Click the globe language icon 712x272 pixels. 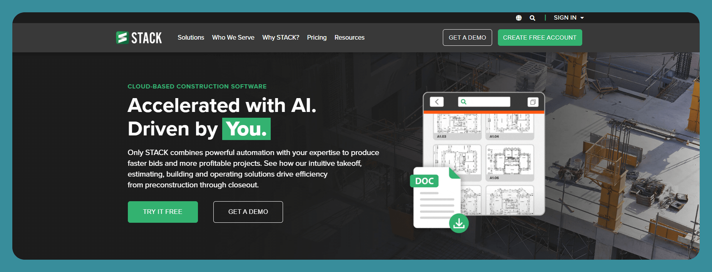coord(519,18)
